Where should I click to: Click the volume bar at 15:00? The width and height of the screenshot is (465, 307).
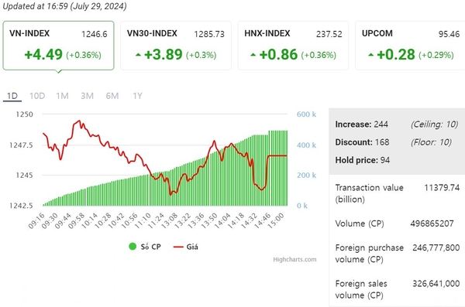coord(287,168)
